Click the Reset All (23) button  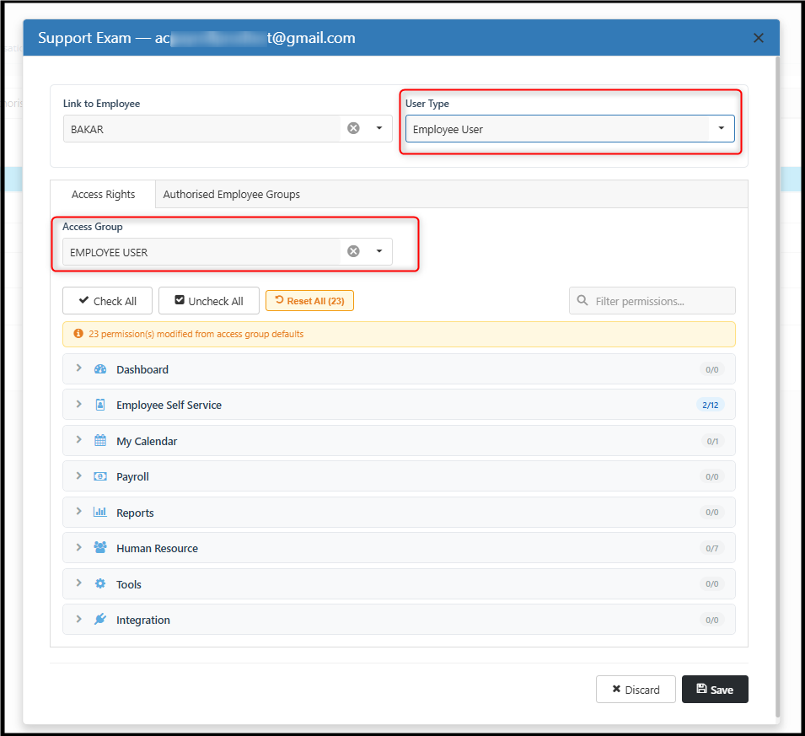309,301
